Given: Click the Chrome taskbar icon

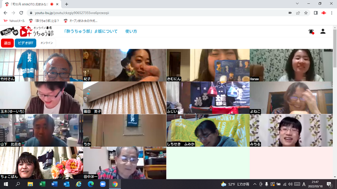Looking at the screenshot, I should click(x=115, y=184).
